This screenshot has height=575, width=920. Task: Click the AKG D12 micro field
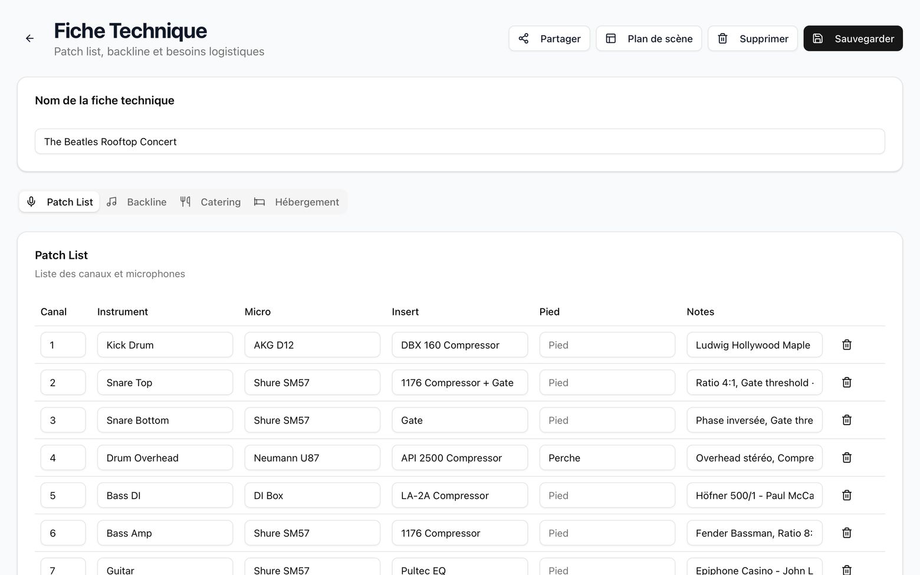click(313, 345)
